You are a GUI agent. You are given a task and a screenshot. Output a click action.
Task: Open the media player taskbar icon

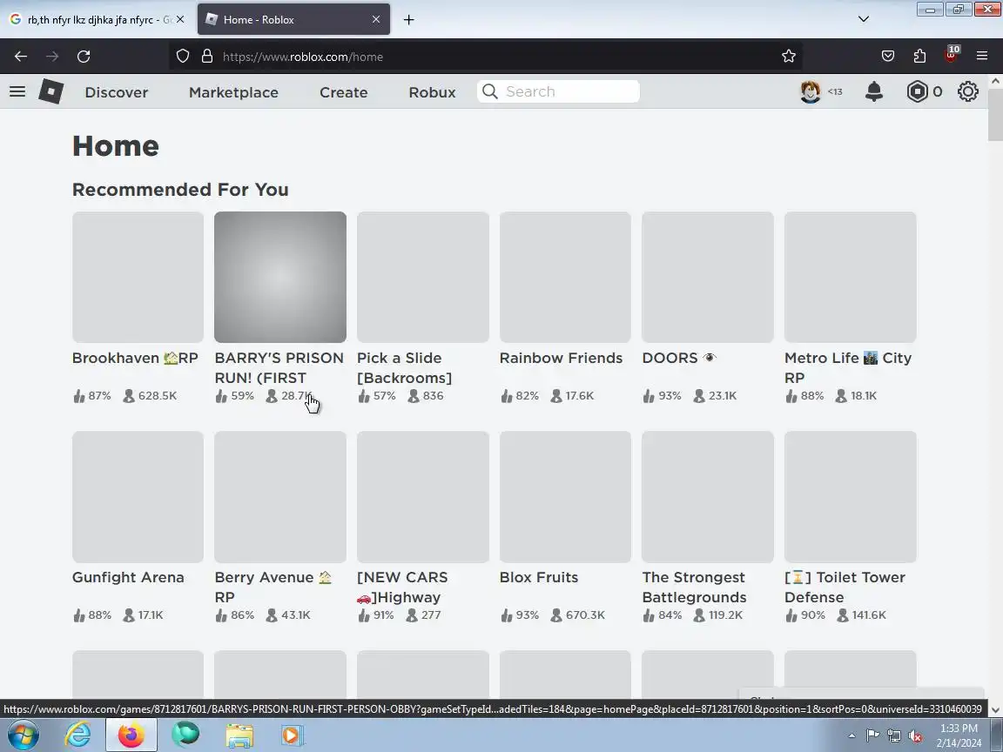[x=291, y=735]
